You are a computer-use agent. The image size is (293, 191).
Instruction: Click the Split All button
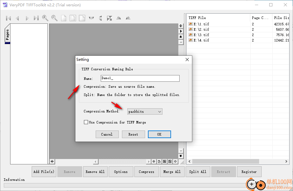point(198,172)
